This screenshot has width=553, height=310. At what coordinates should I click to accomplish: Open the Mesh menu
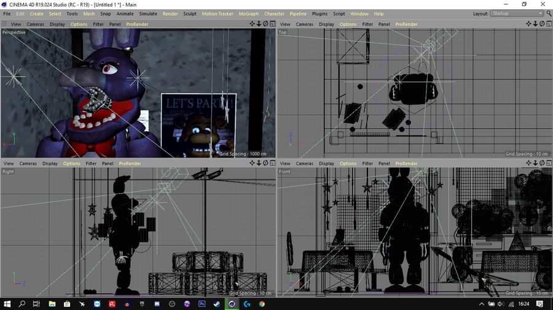(x=89, y=13)
